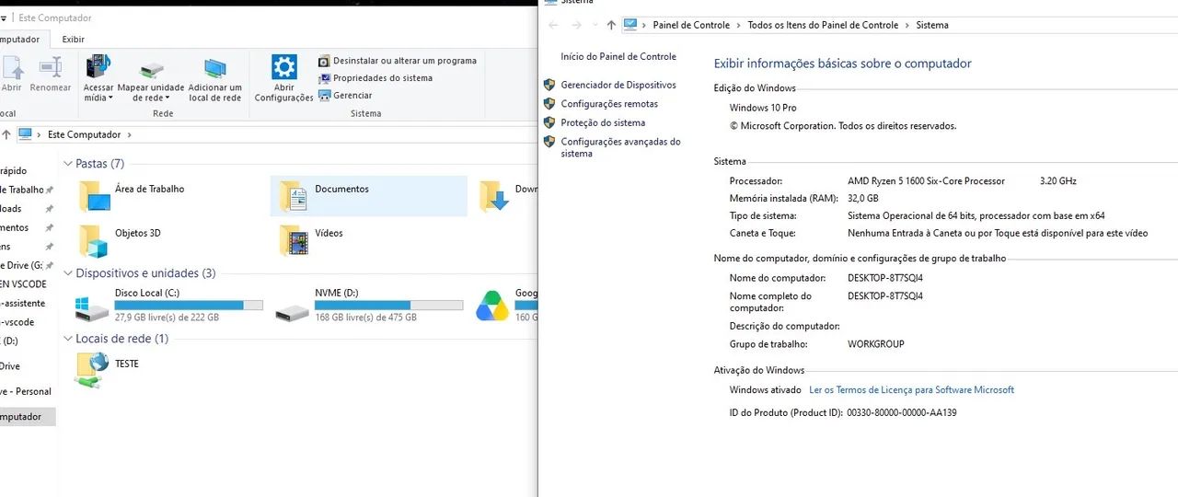Open the Mapear unidade de rede dropdown arrow
This screenshot has width=1178, height=497.
click(x=166, y=98)
